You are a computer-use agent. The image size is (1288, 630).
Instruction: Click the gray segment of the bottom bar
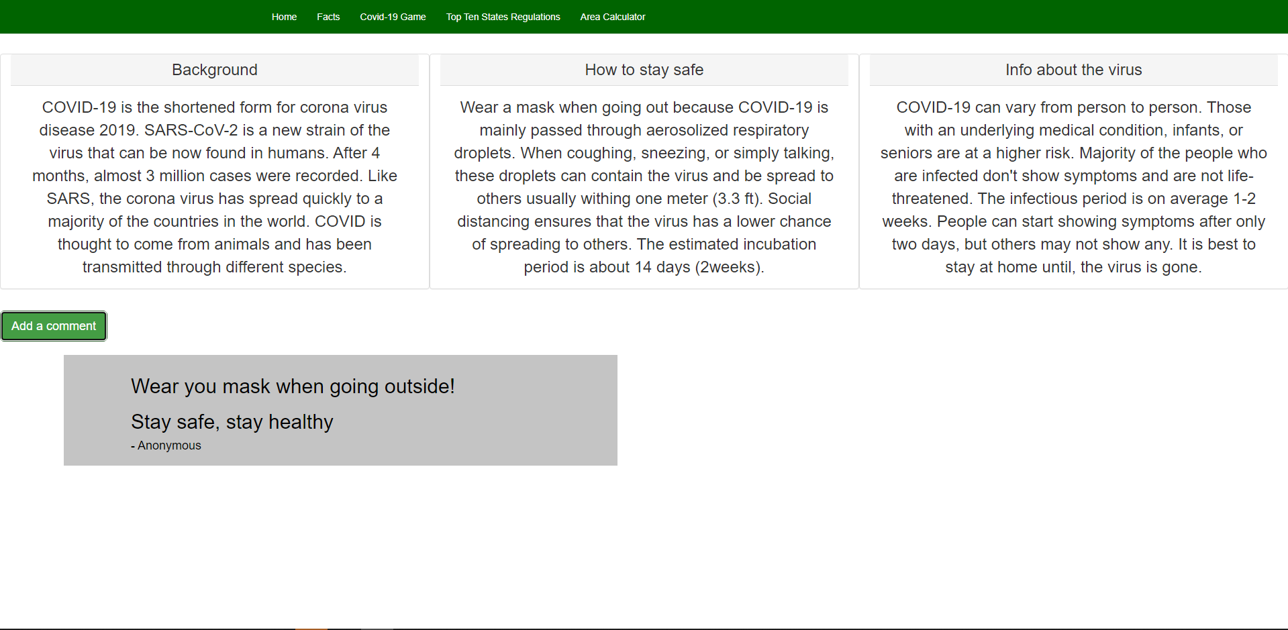pos(376,628)
